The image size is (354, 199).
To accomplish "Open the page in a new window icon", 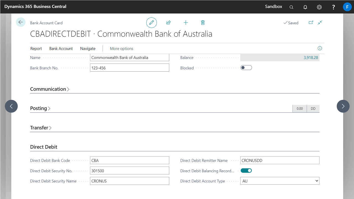I will (x=311, y=23).
